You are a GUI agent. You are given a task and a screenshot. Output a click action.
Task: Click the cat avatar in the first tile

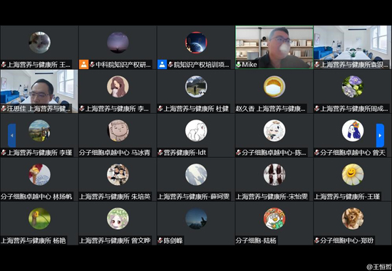[39, 43]
